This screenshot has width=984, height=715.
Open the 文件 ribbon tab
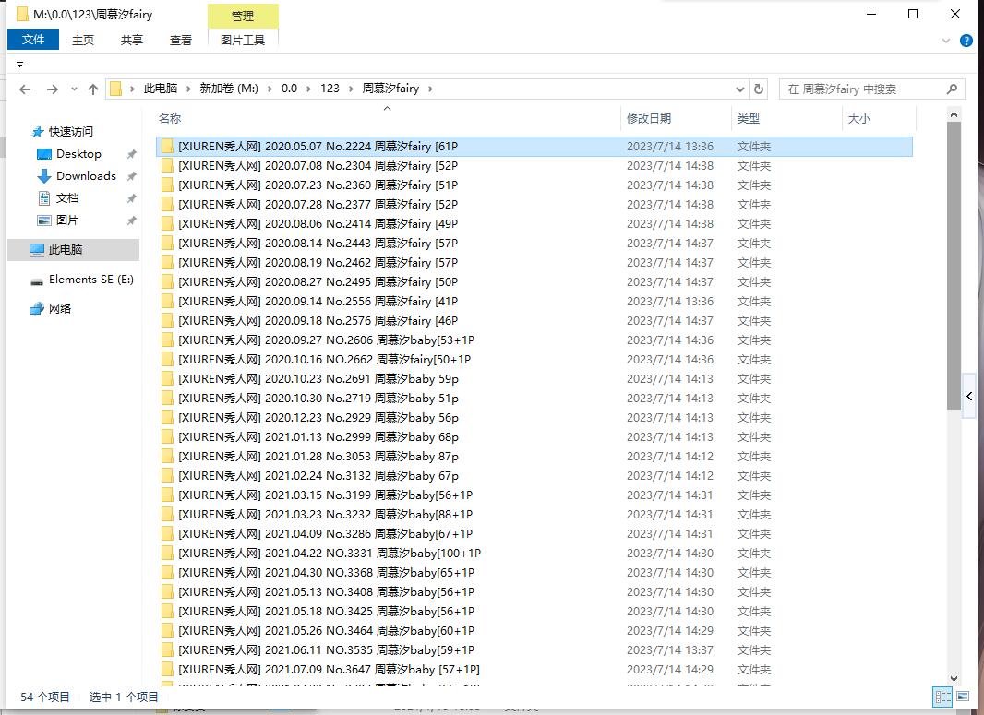click(33, 40)
